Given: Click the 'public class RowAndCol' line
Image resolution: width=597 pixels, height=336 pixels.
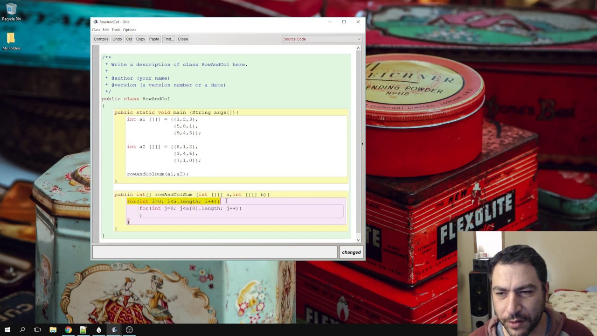Looking at the screenshot, I should pyautogui.click(x=136, y=99).
